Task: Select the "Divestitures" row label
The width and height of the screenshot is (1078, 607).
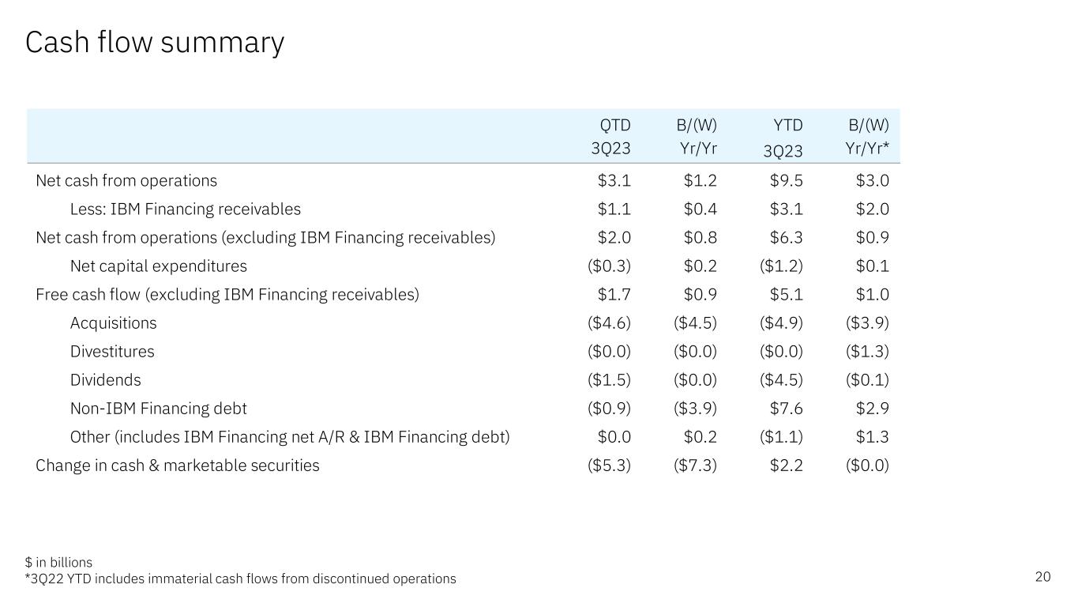Action: click(x=112, y=352)
